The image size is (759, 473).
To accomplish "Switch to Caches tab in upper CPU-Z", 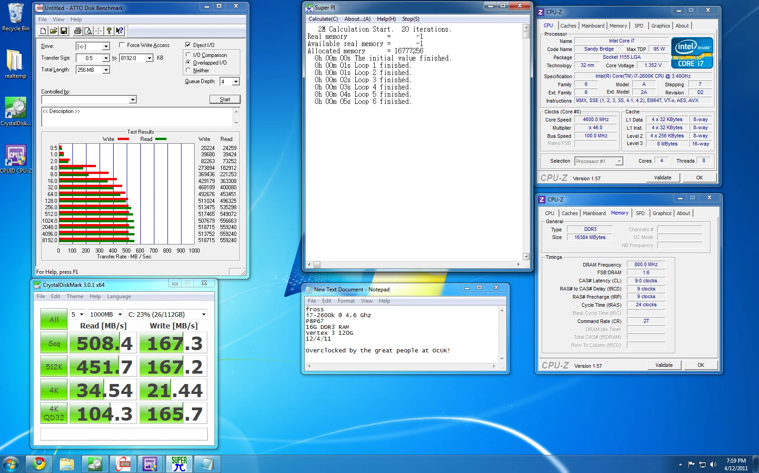I will 568,26.
